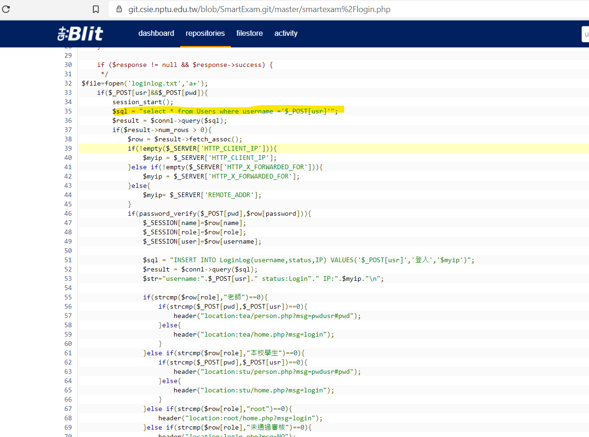View site info via padlock icon

tap(119, 9)
